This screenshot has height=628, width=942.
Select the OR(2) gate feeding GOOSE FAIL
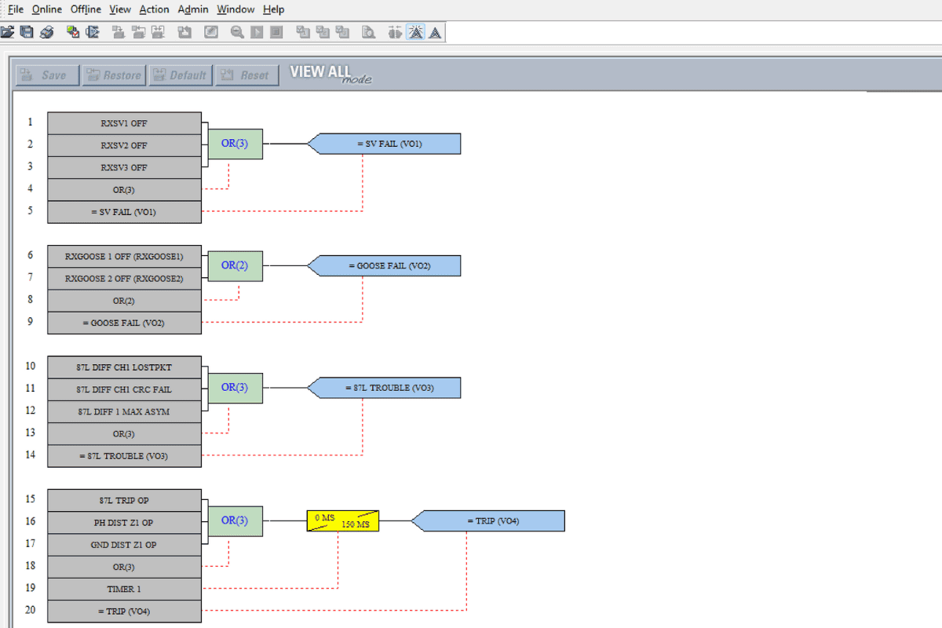point(235,265)
